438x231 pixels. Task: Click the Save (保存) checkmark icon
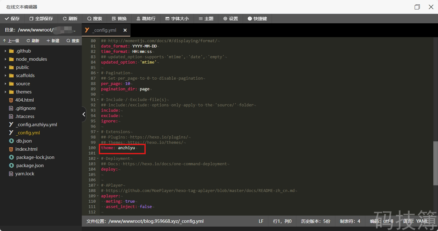click(7, 19)
